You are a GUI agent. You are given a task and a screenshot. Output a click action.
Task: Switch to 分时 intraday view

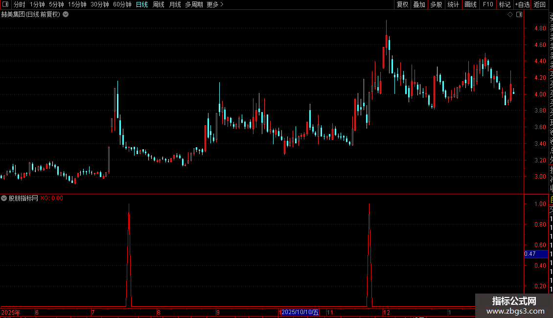click(x=20, y=4)
